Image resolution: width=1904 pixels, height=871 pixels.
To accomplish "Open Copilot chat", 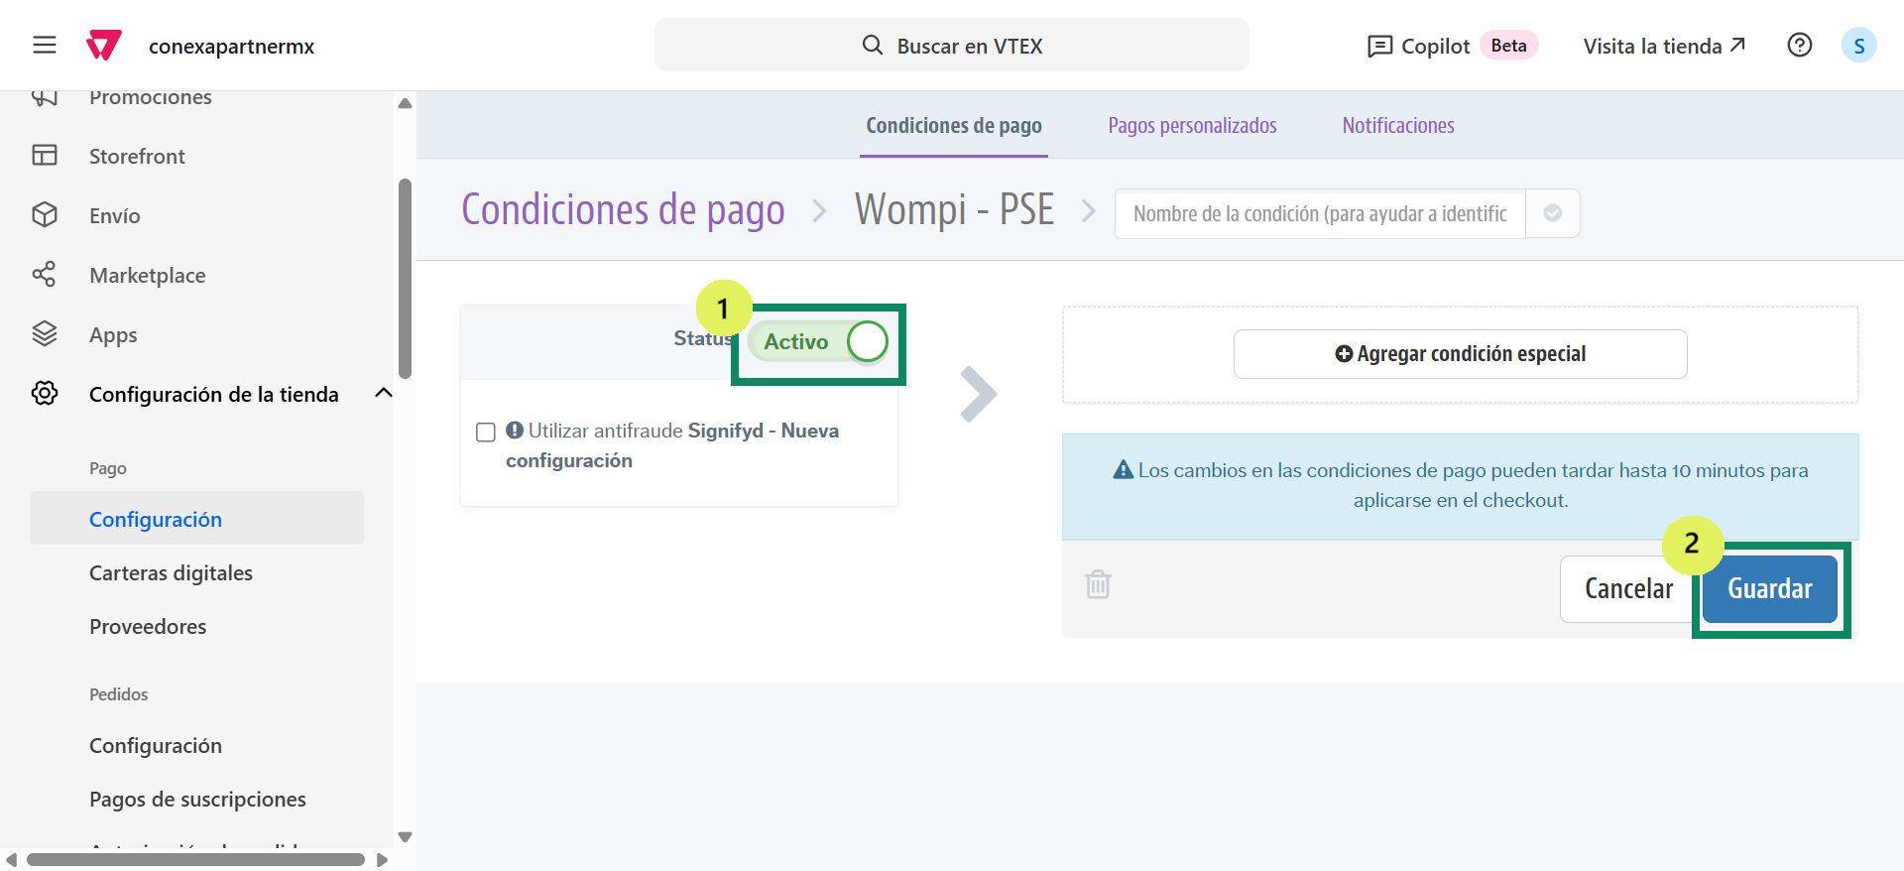I will pos(1418,46).
